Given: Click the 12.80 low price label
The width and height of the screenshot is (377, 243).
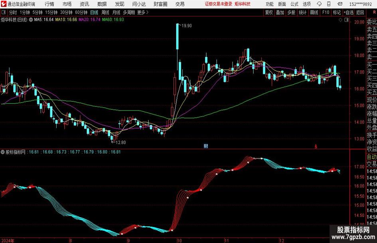Looking at the screenshot, I should [x=121, y=142].
